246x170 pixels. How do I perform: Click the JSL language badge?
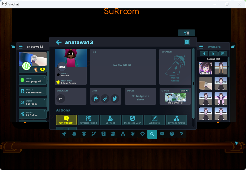(x=61, y=99)
